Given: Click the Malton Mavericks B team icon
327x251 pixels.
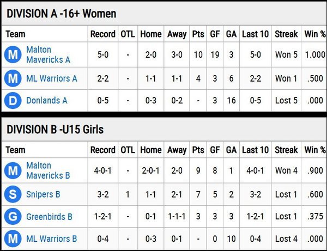Looking at the screenshot, I should 13,170.
